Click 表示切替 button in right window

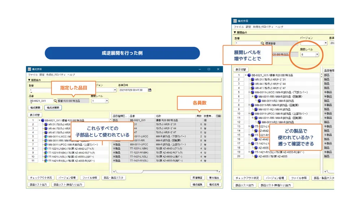(241, 70)
